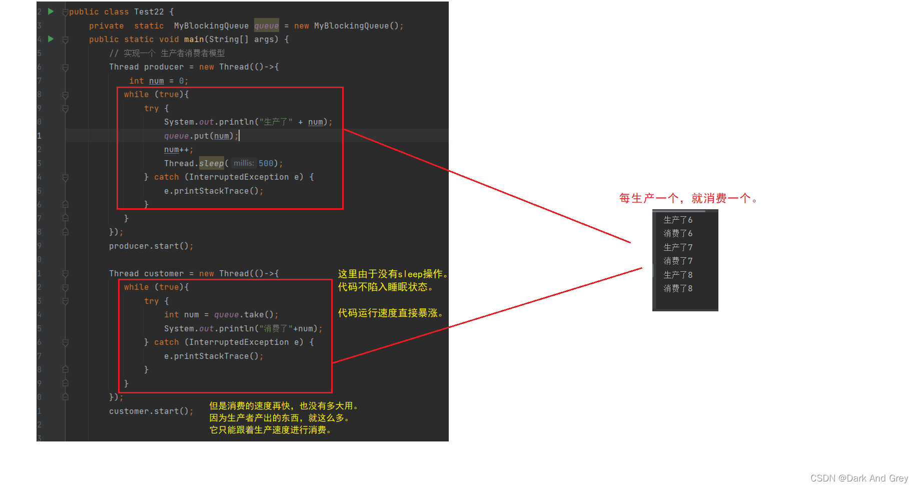Click the 'queue.put(num);' statement
916x488 pixels.
(x=201, y=136)
